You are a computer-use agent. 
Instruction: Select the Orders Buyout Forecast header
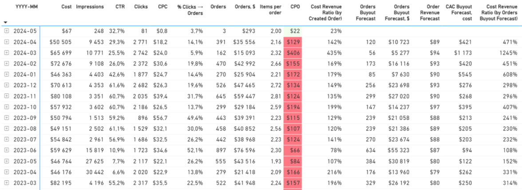[365, 12]
